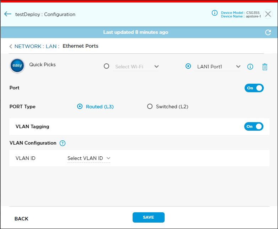
Task: Show info for LAN1 Port1
Action: click(250, 67)
